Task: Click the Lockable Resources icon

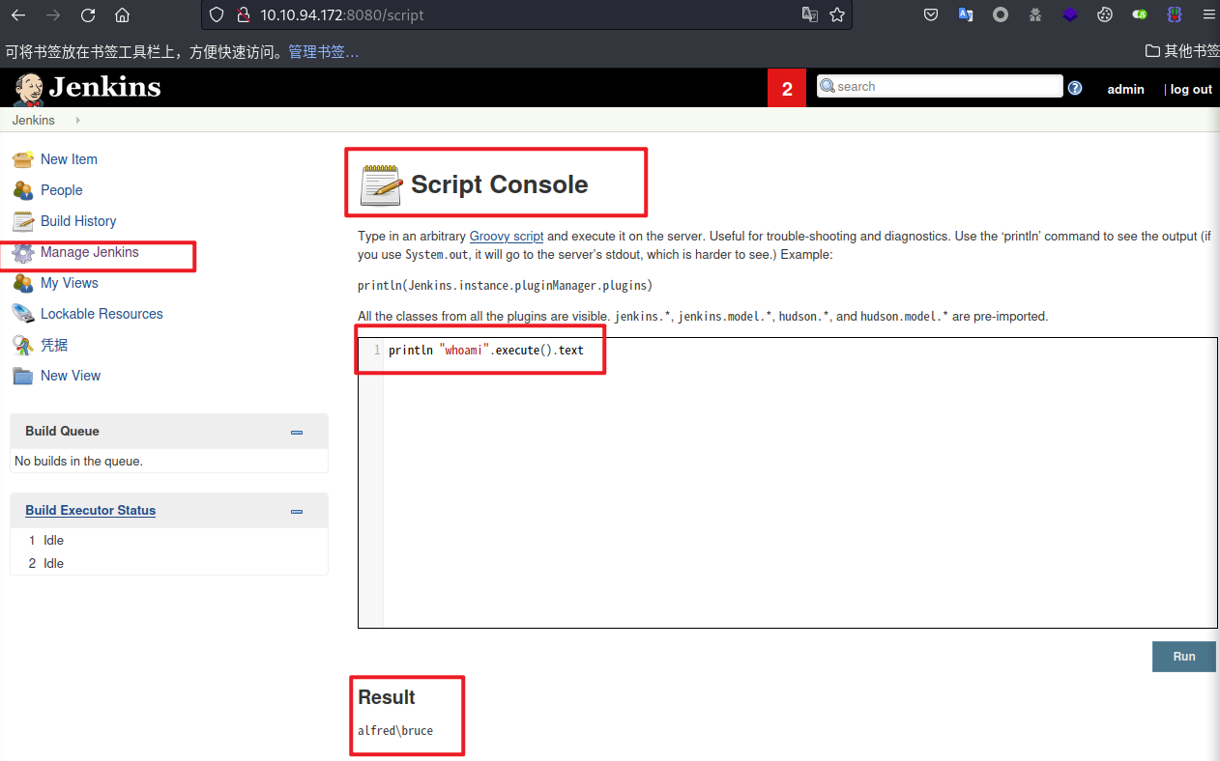Action: pos(23,314)
